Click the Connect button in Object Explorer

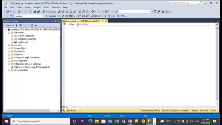pos(9,25)
